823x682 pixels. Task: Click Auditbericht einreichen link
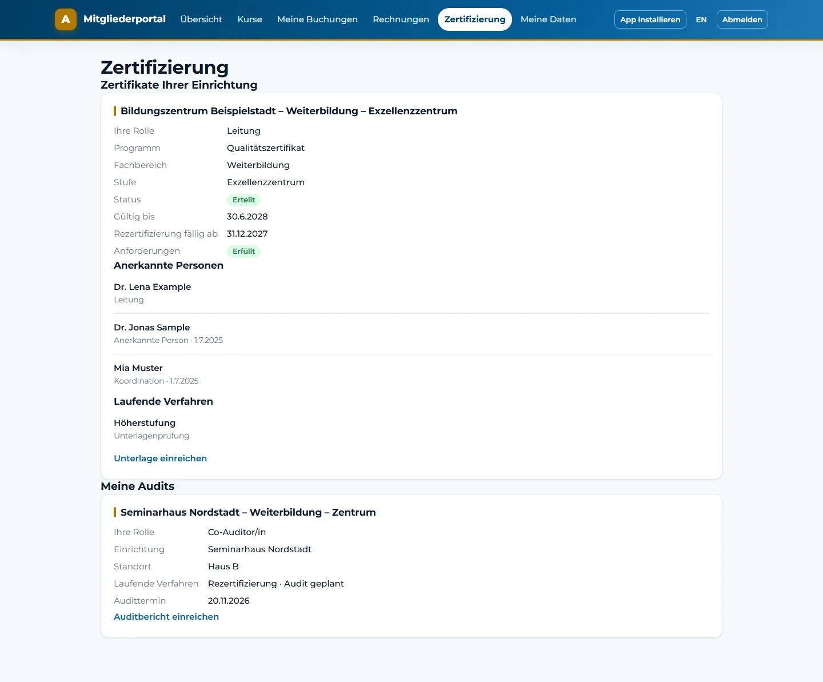point(166,617)
